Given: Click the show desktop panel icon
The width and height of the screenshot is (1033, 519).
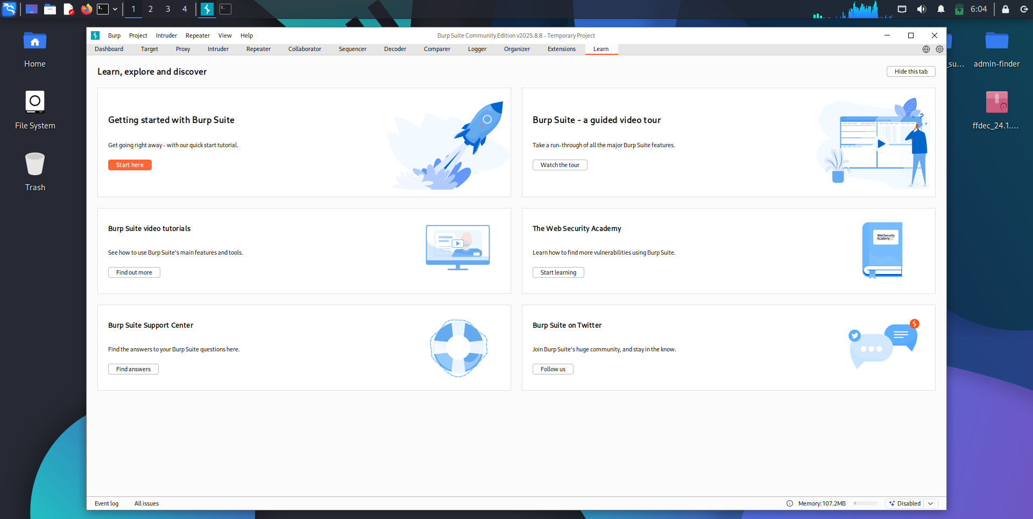Looking at the screenshot, I should click(x=32, y=9).
